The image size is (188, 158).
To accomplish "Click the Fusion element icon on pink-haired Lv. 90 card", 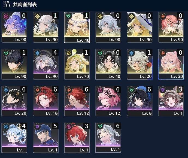I will point(163,16).
